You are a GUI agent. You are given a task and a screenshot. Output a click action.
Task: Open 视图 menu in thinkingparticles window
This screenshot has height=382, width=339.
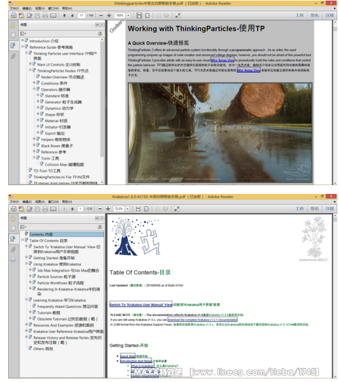tap(40, 8)
